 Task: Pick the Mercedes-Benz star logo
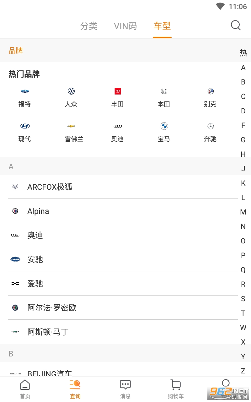(x=211, y=126)
